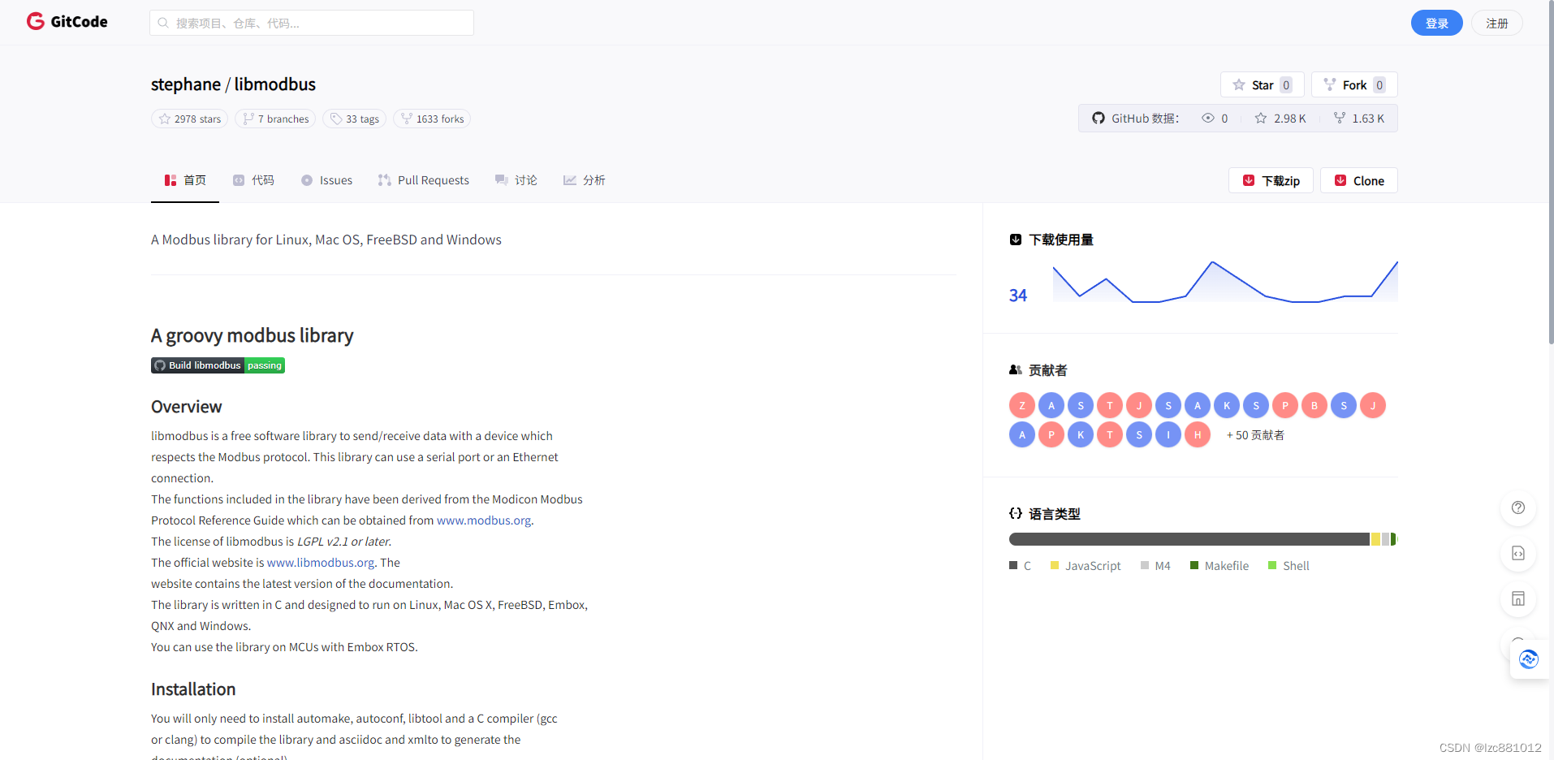
Task: Click the Clone button
Action: 1359,180
